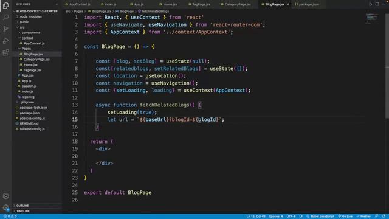The image size is (389, 219).
Task: Open the Explorer view in activity bar
Action: (x=5, y=5)
